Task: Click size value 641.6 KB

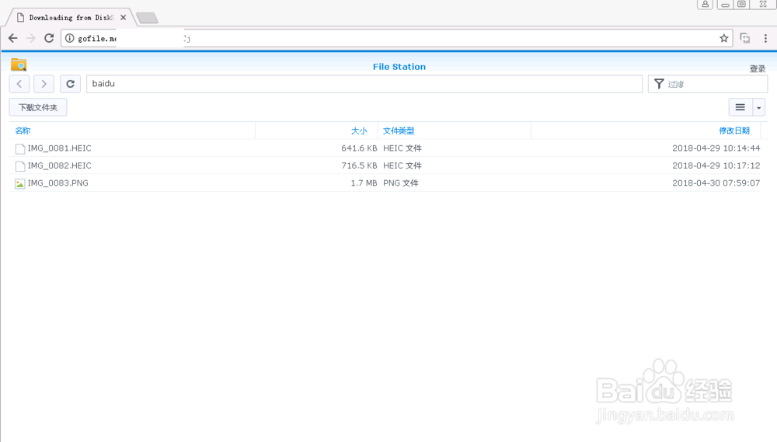Action: pyautogui.click(x=359, y=148)
